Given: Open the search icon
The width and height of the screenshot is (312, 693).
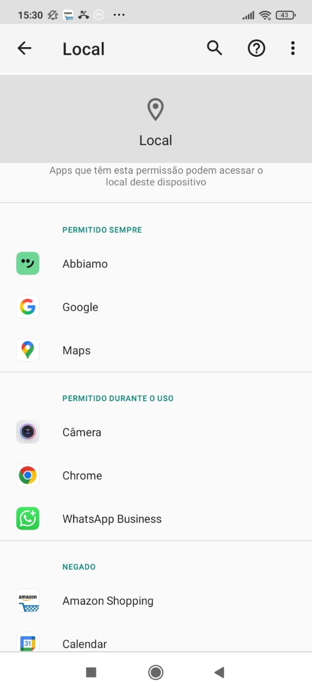Looking at the screenshot, I should click(214, 48).
